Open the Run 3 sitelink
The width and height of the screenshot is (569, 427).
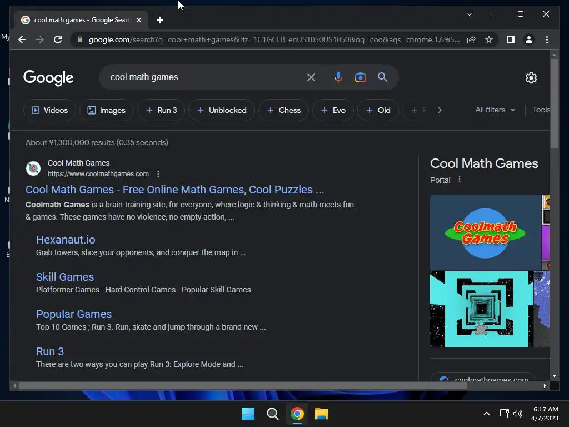click(x=50, y=351)
